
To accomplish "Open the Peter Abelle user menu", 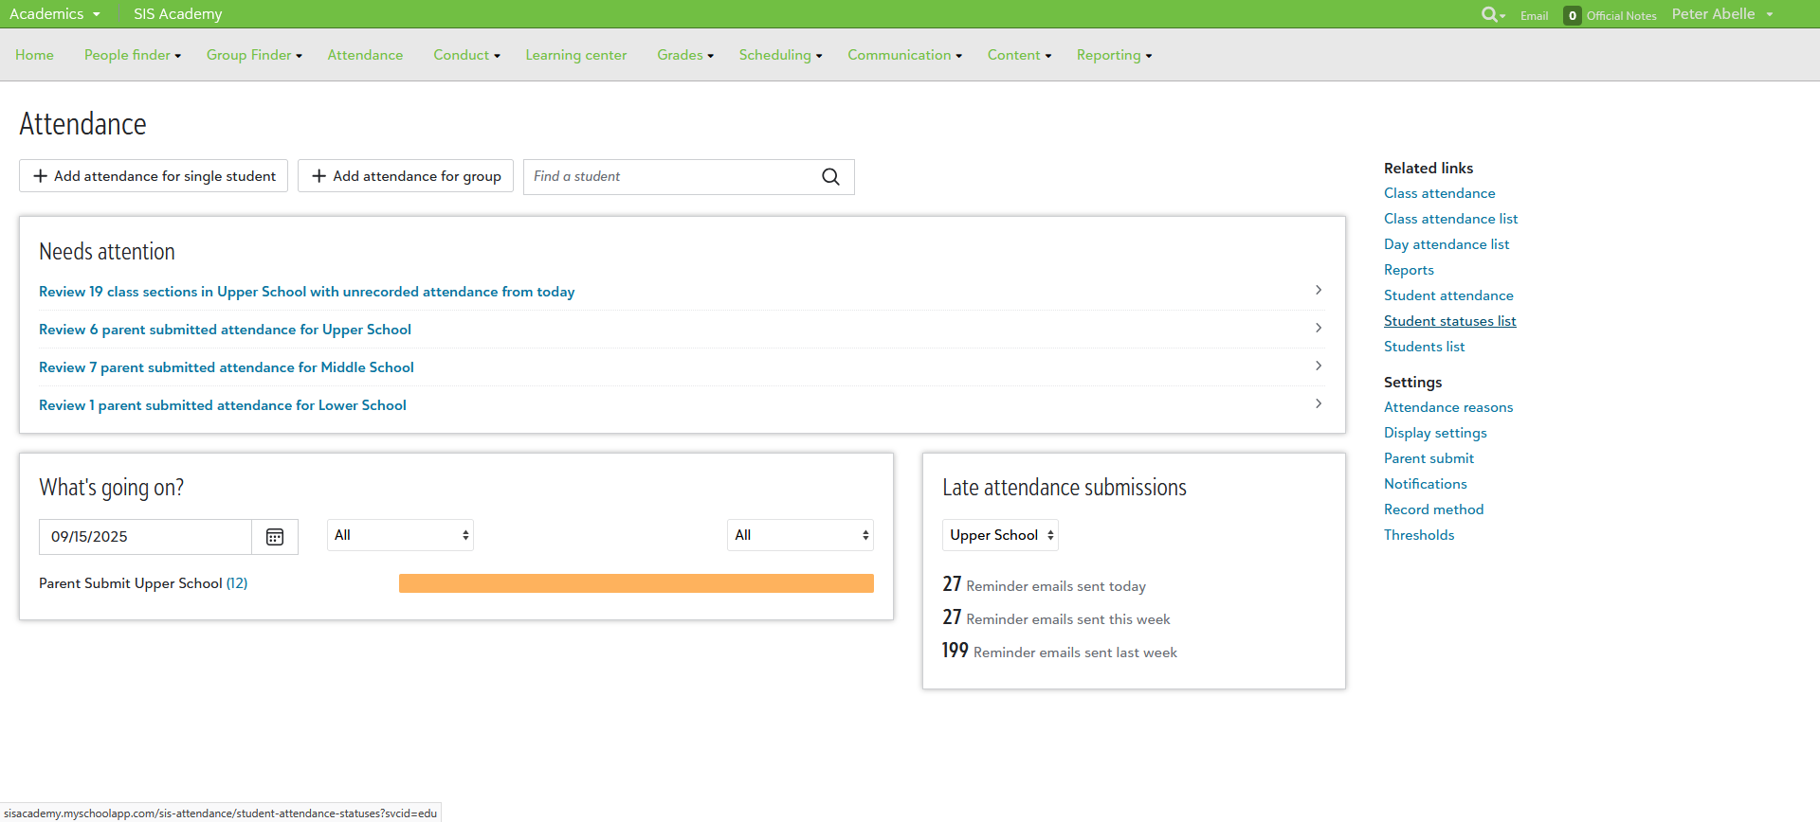I will click(1721, 14).
